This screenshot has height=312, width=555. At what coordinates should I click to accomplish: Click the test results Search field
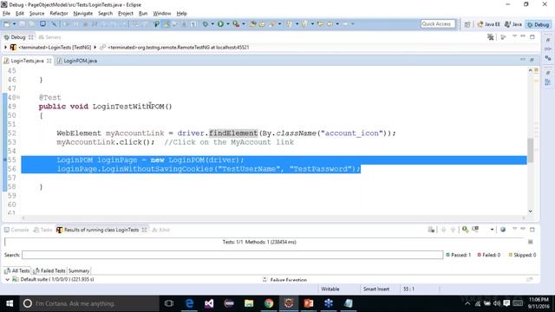point(232,255)
